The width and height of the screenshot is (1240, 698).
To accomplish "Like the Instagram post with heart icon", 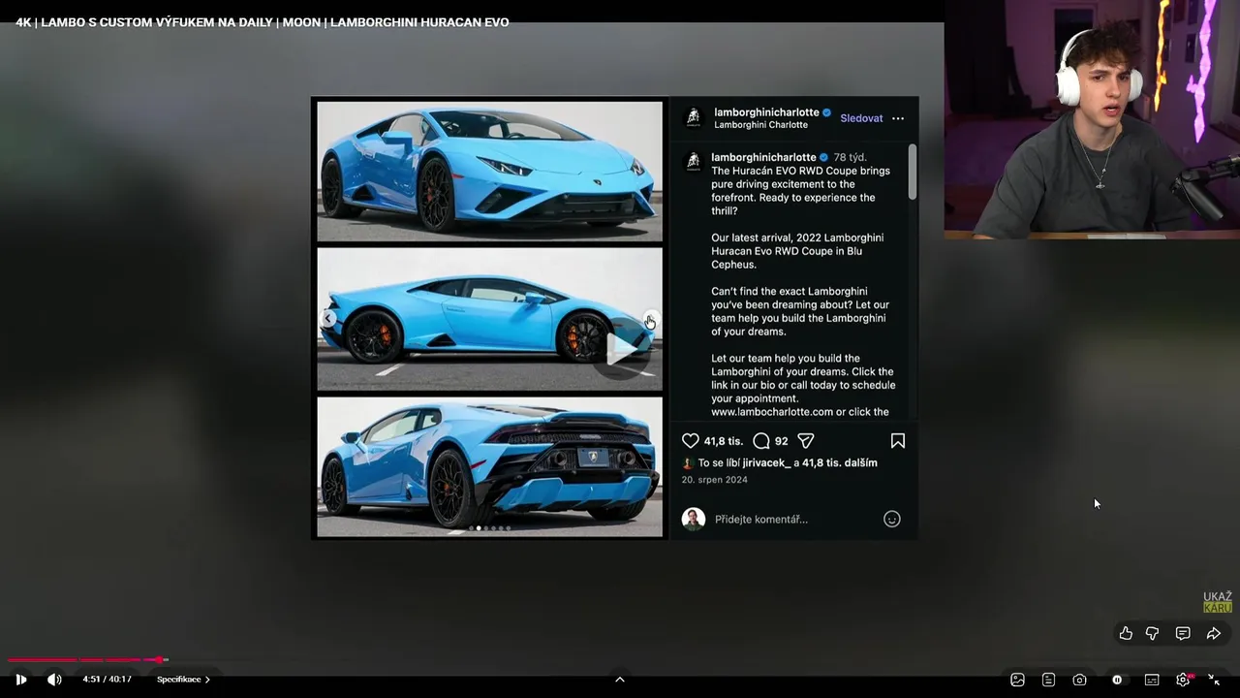I will coord(690,441).
